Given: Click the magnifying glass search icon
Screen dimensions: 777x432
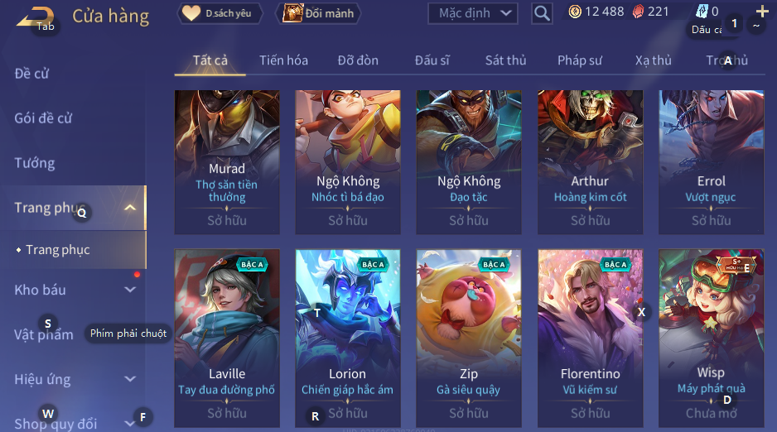Looking at the screenshot, I should pos(542,13).
